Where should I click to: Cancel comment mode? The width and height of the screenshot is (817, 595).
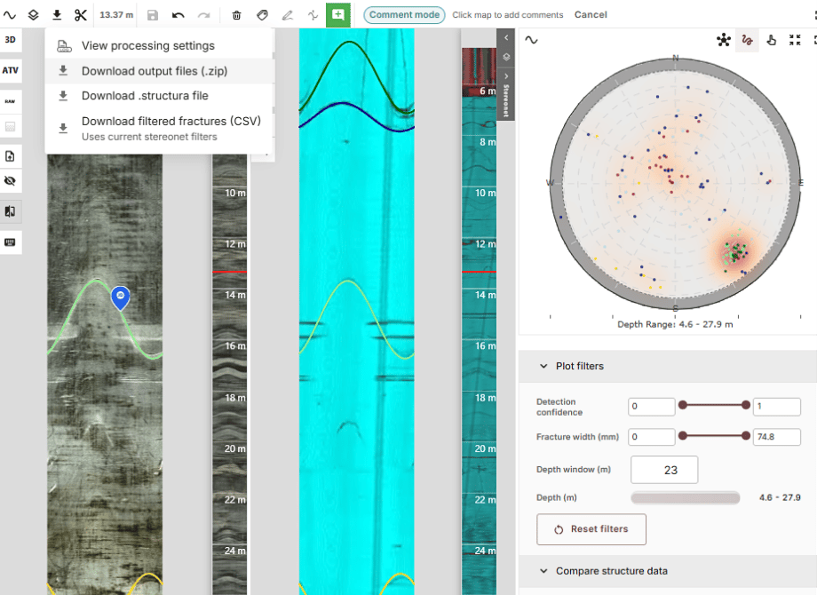click(x=591, y=14)
